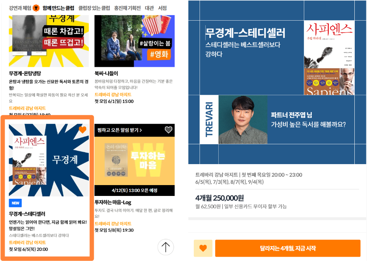The image size is (367, 261).
Task: Click the scroll-to-top arrow button
Action: [166, 247]
